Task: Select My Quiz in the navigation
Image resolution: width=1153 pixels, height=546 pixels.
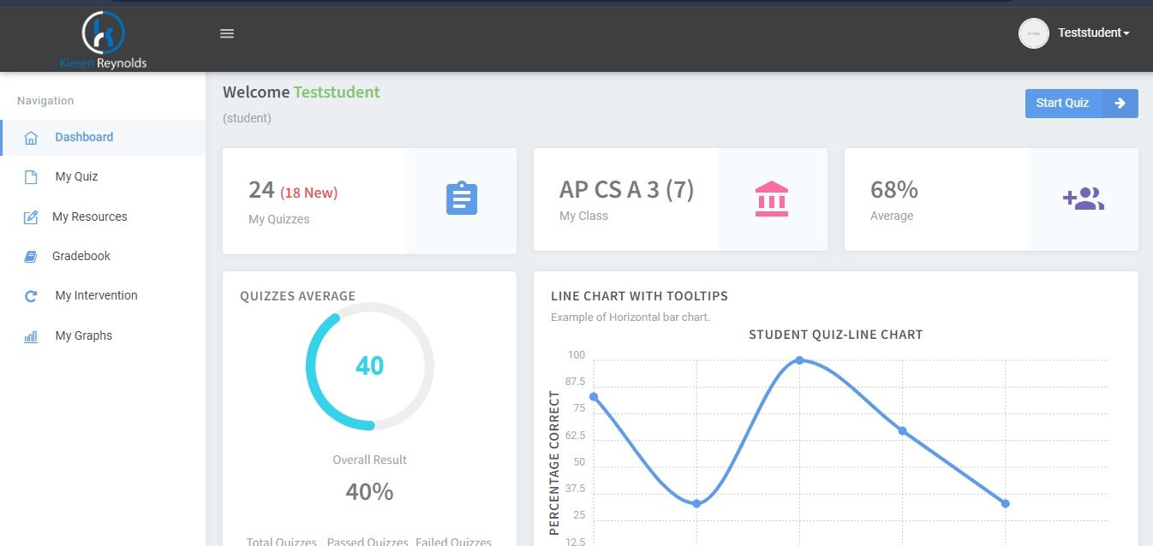Action: point(76,177)
